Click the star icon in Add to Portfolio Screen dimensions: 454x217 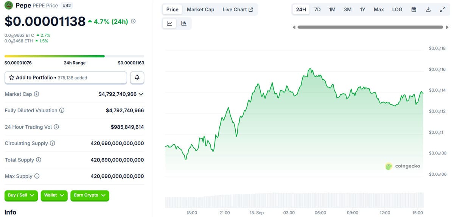(11, 78)
